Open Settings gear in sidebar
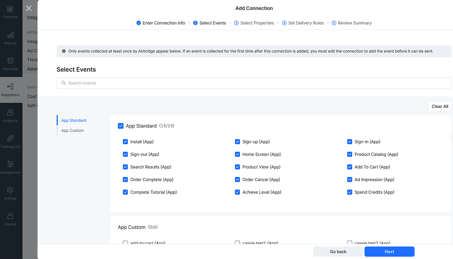Image resolution: width=453 pixels, height=259 pixels. [10, 193]
